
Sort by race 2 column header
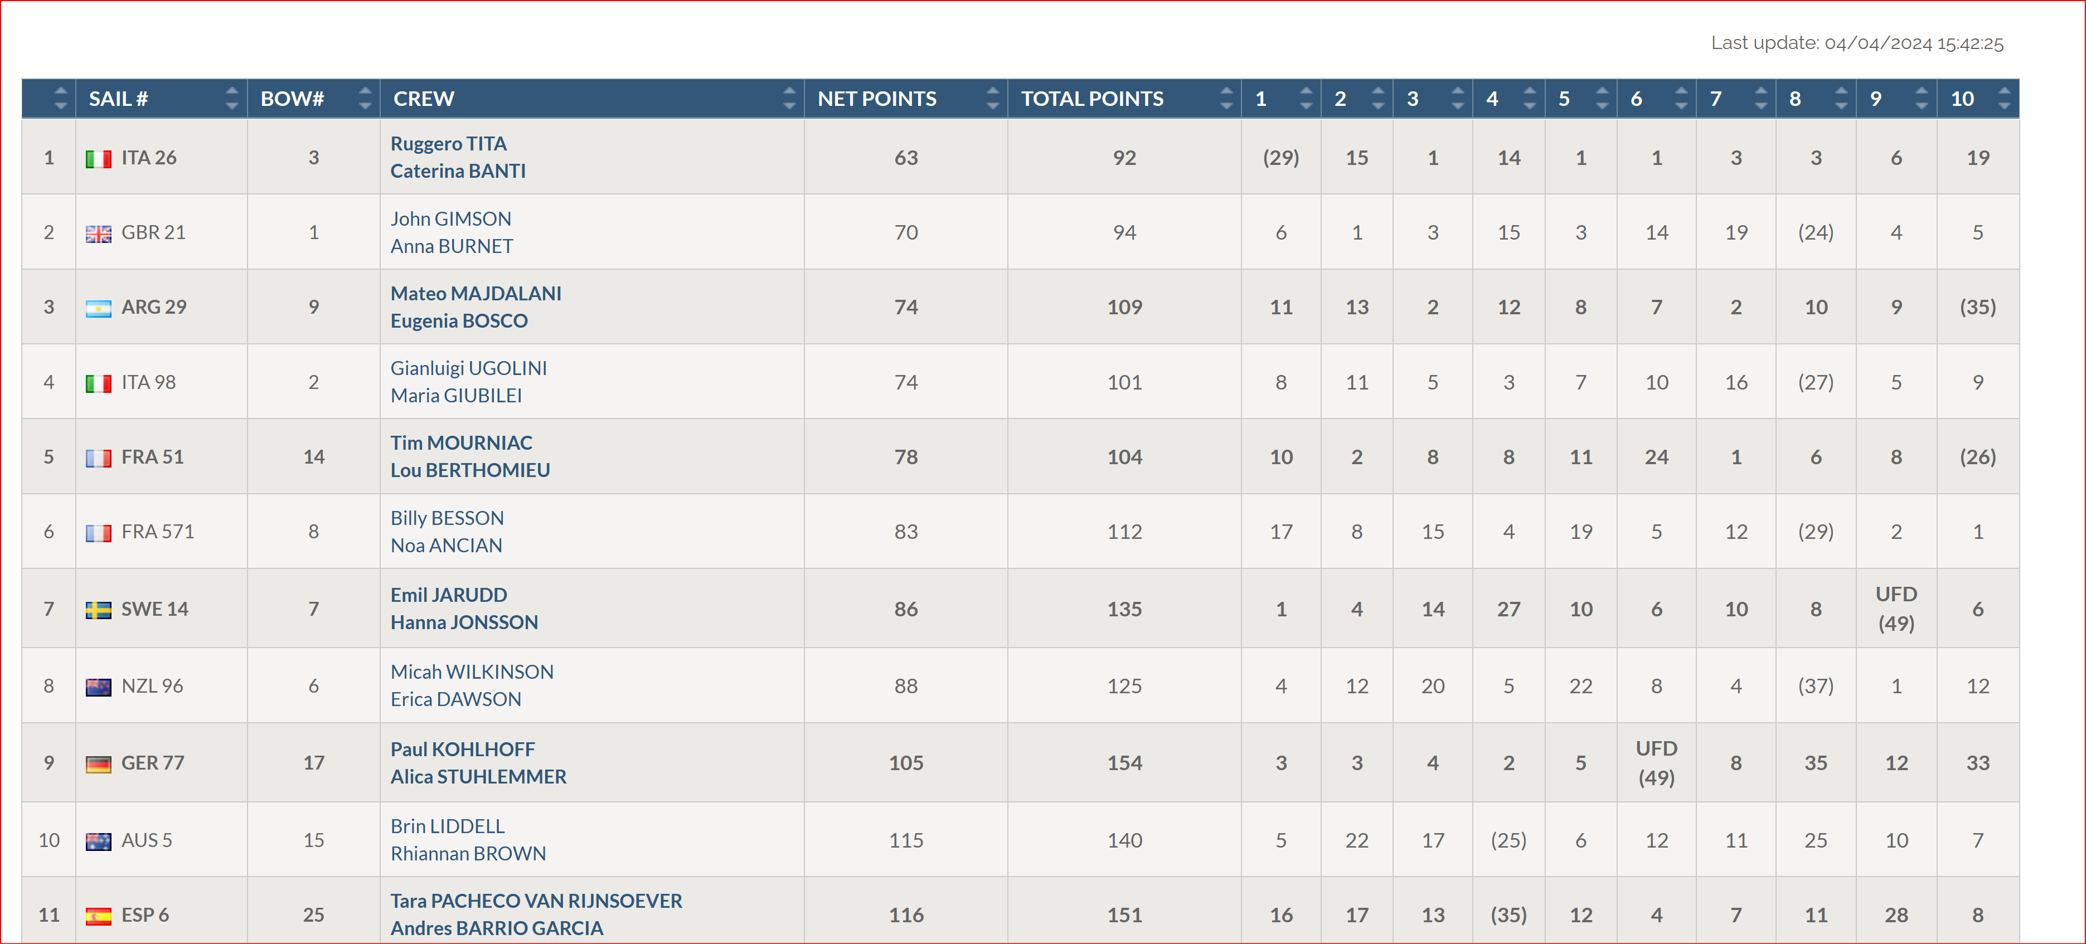(x=1357, y=99)
